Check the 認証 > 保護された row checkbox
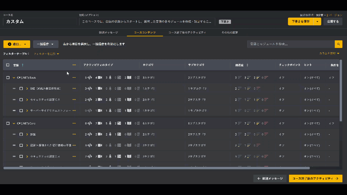Viewport: 347px width, 195px height. click(x=21, y=145)
